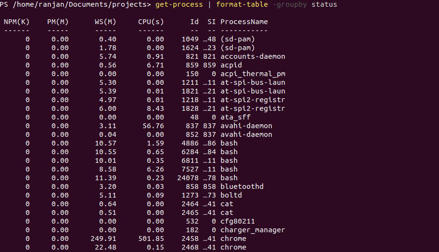The height and width of the screenshot is (252, 439).
Task: Click the NPM(K) column header
Action: 17,22
